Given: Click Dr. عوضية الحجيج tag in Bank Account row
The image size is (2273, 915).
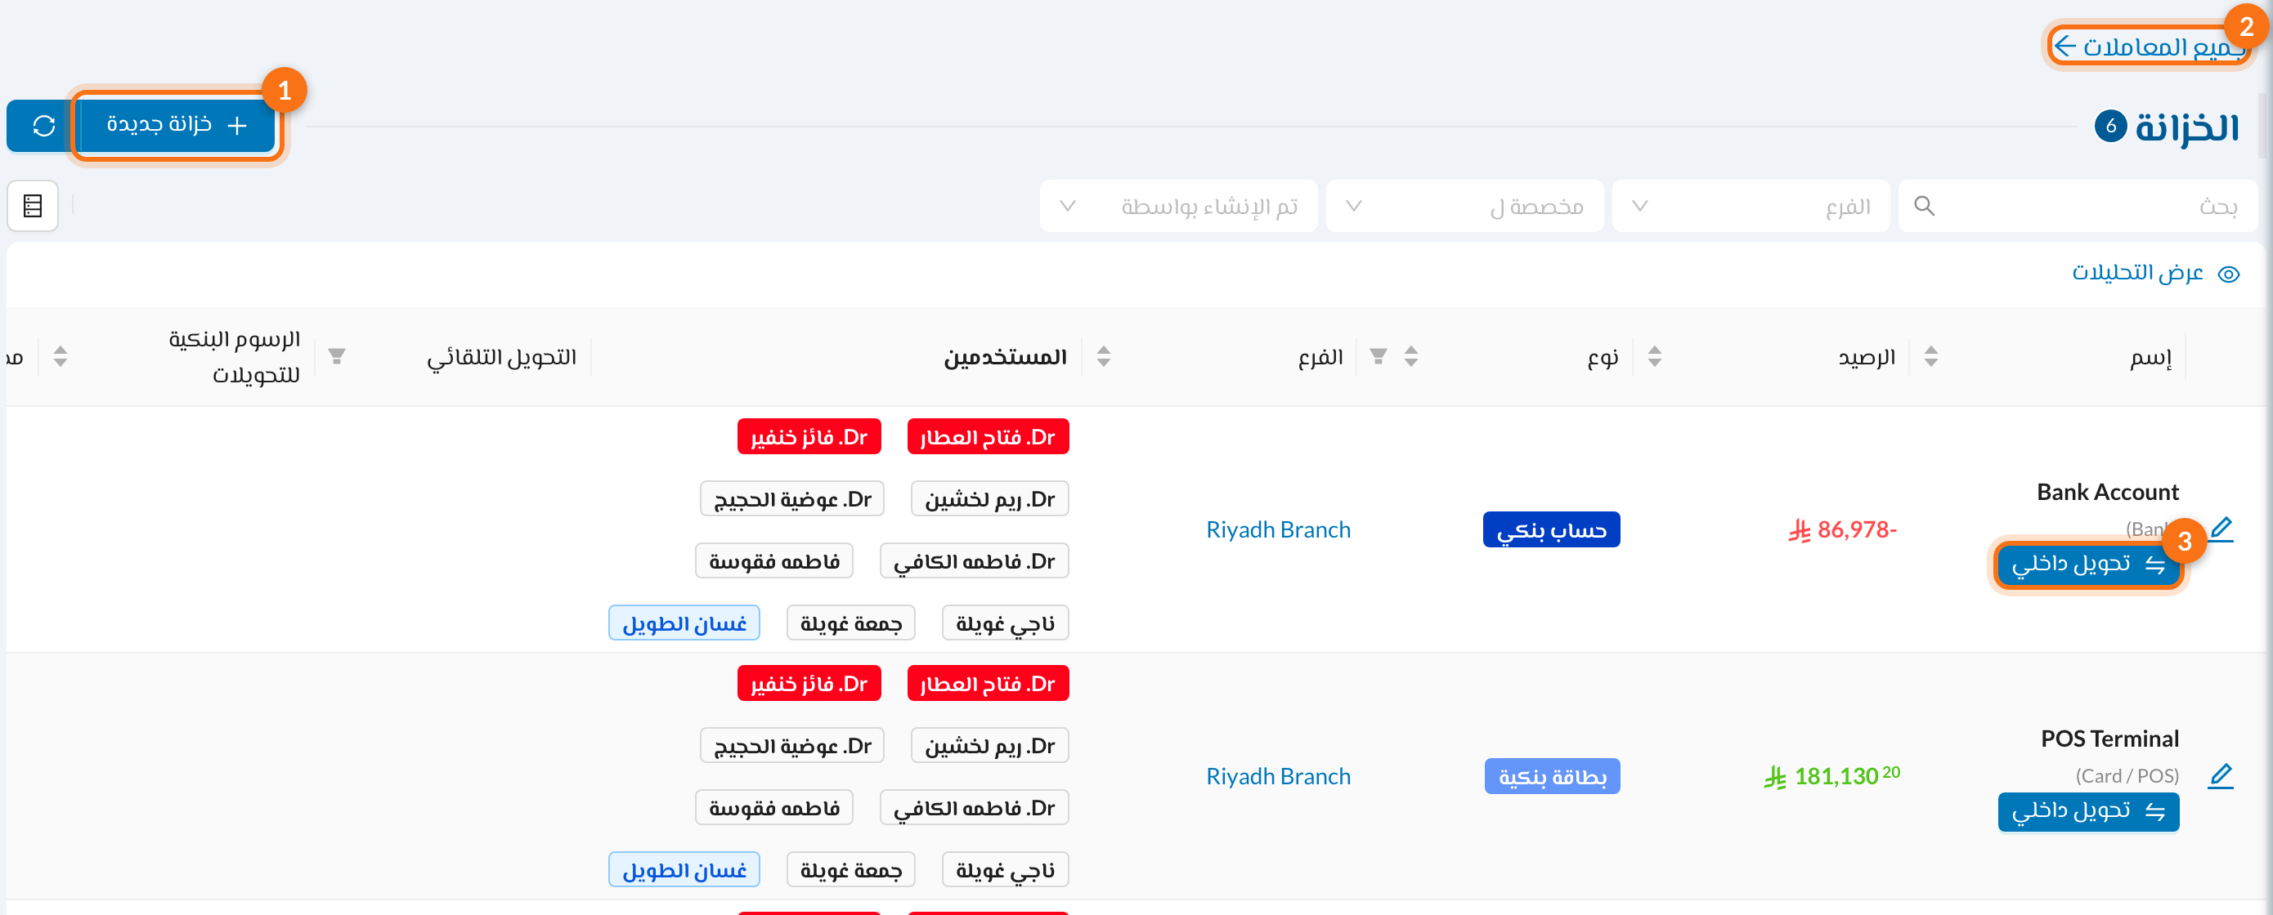Looking at the screenshot, I should pos(792,498).
